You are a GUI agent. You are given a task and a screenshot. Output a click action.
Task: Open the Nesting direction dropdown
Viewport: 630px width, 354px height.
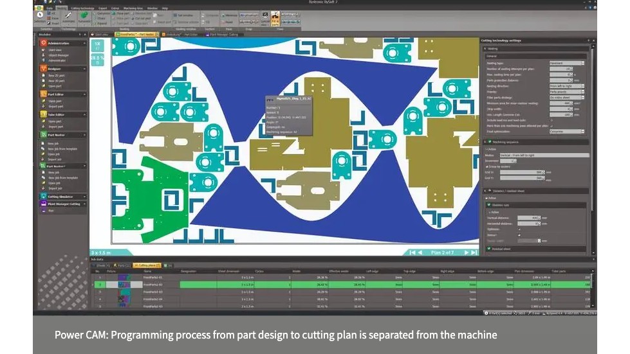click(x=566, y=85)
